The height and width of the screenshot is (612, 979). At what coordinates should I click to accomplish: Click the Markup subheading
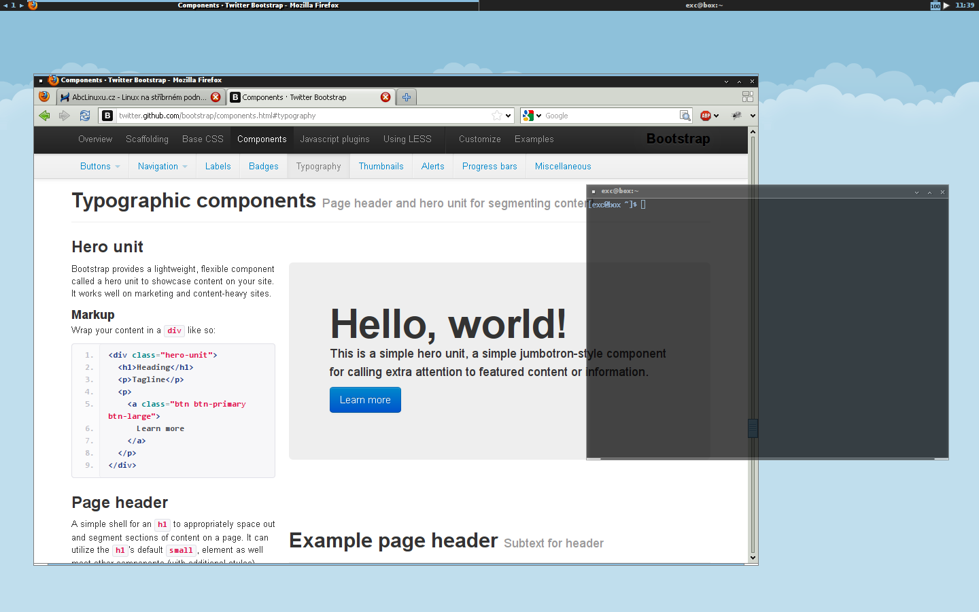pos(93,315)
